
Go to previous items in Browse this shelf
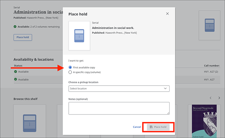click(x=210, y=98)
